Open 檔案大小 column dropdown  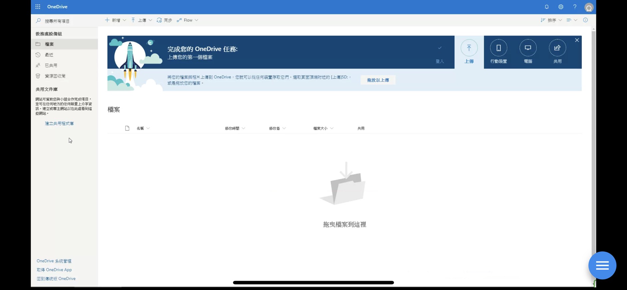[x=323, y=128]
